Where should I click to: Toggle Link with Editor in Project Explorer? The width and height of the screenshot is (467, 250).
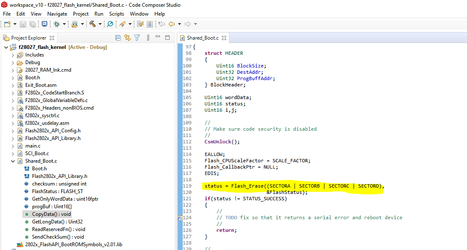(127, 38)
